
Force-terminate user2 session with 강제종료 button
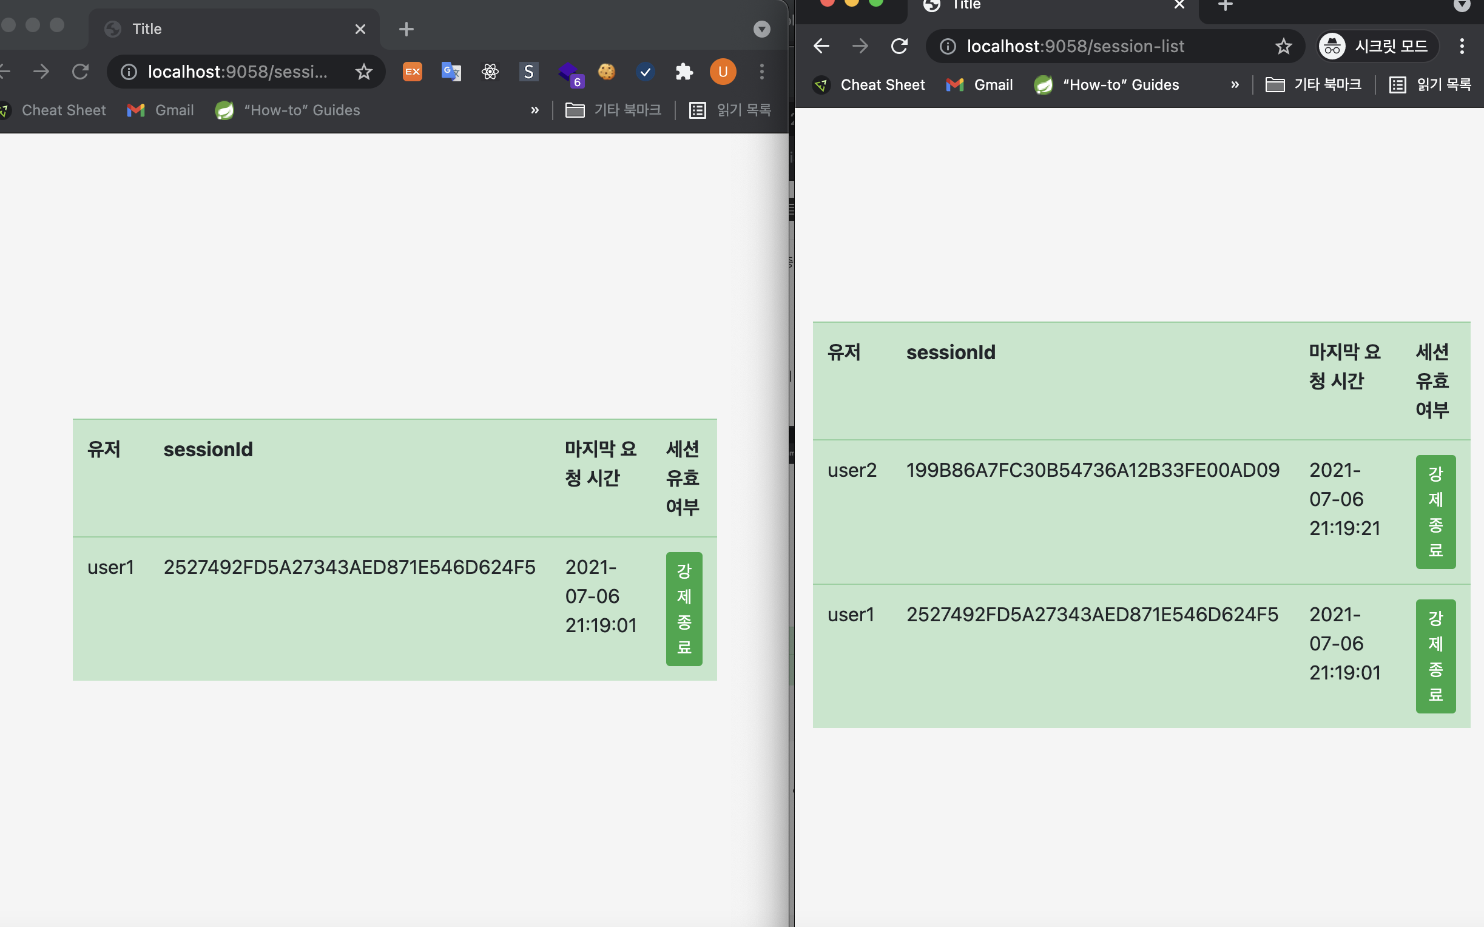pos(1435,511)
